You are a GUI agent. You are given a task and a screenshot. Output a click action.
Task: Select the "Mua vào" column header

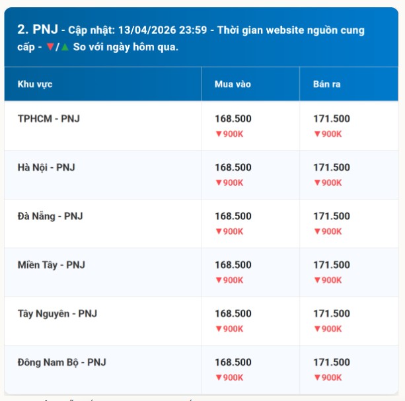(233, 85)
